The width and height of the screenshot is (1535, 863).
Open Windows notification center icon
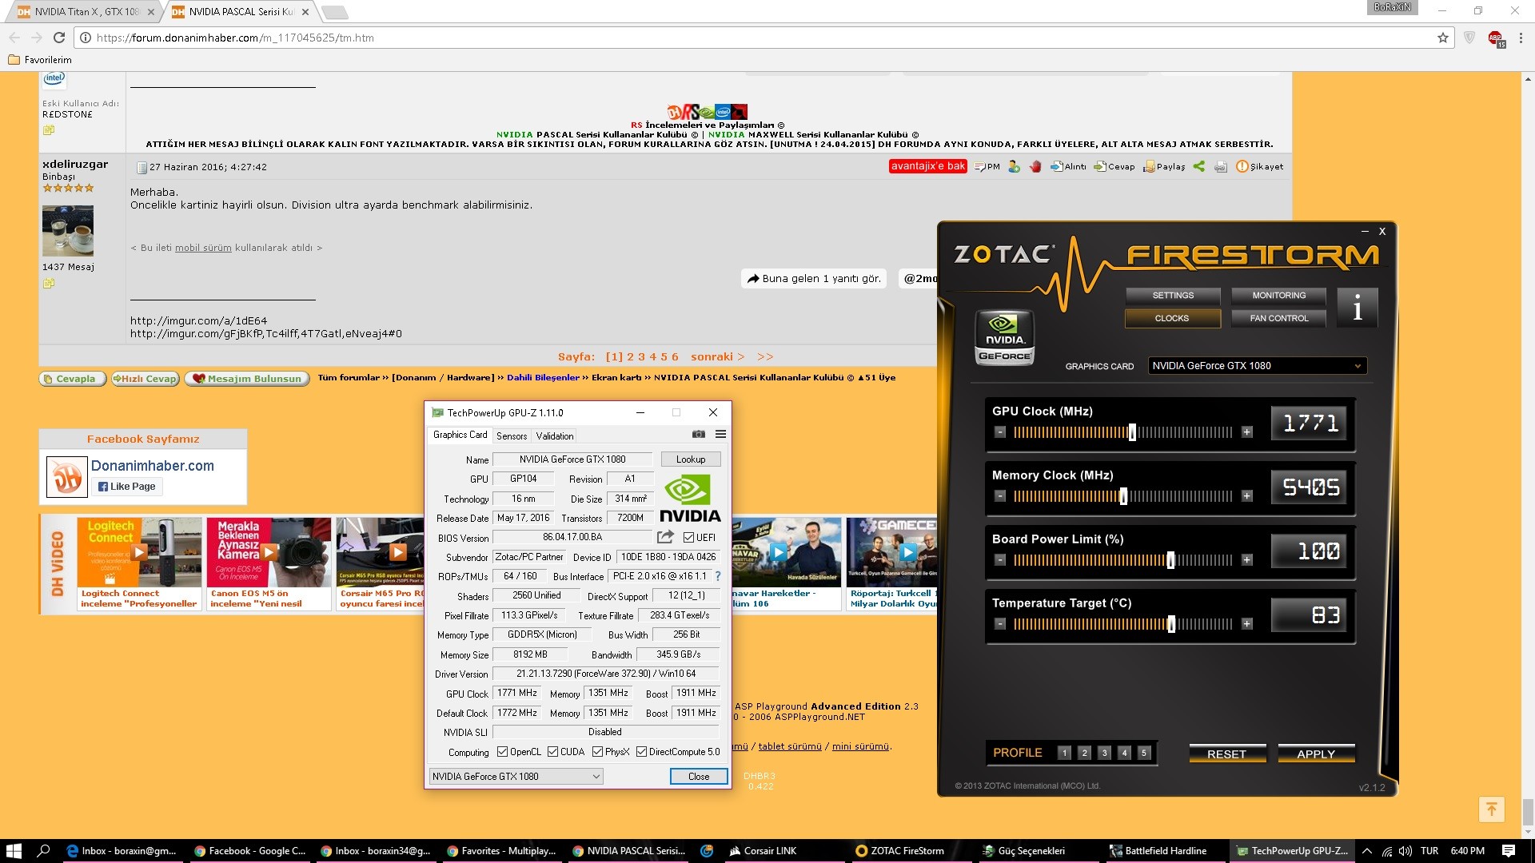pyautogui.click(x=1509, y=851)
